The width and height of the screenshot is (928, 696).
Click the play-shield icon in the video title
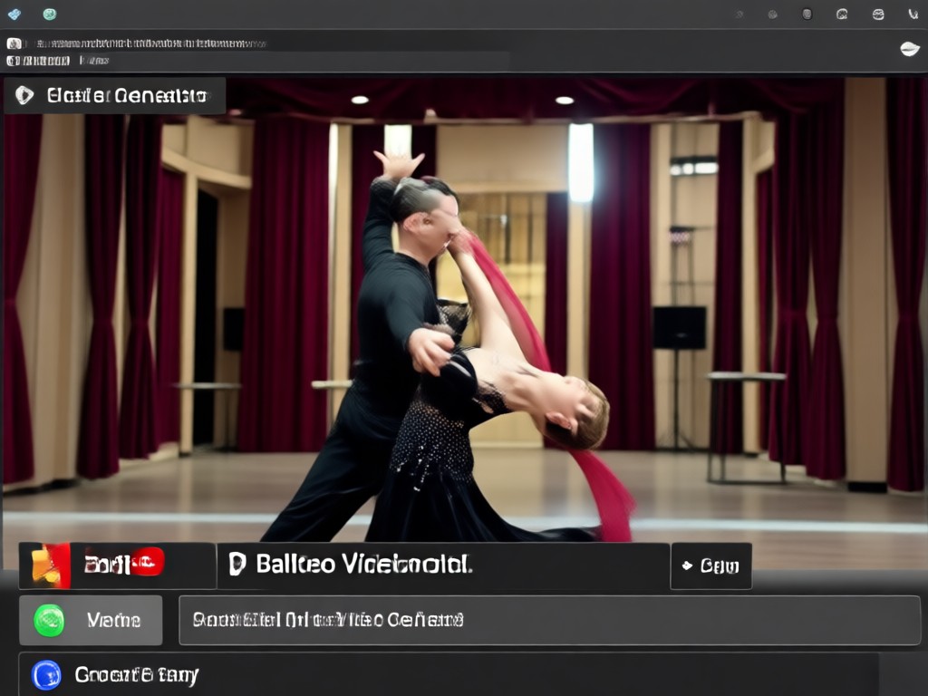click(24, 95)
